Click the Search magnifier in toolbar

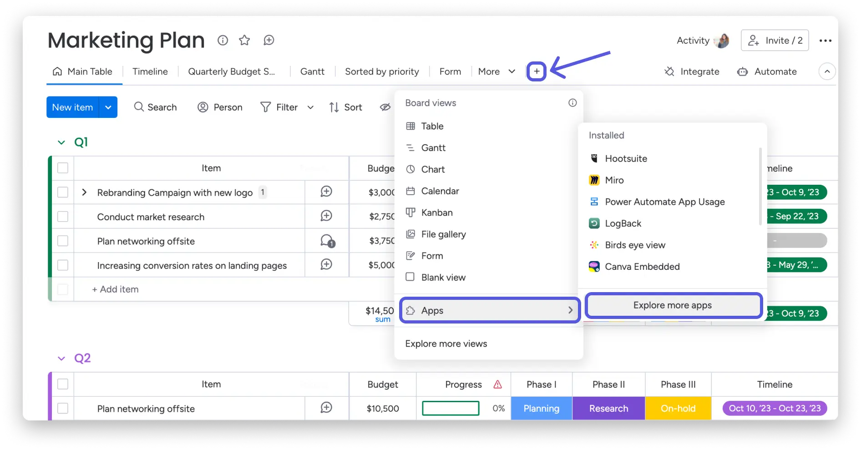[x=139, y=107]
